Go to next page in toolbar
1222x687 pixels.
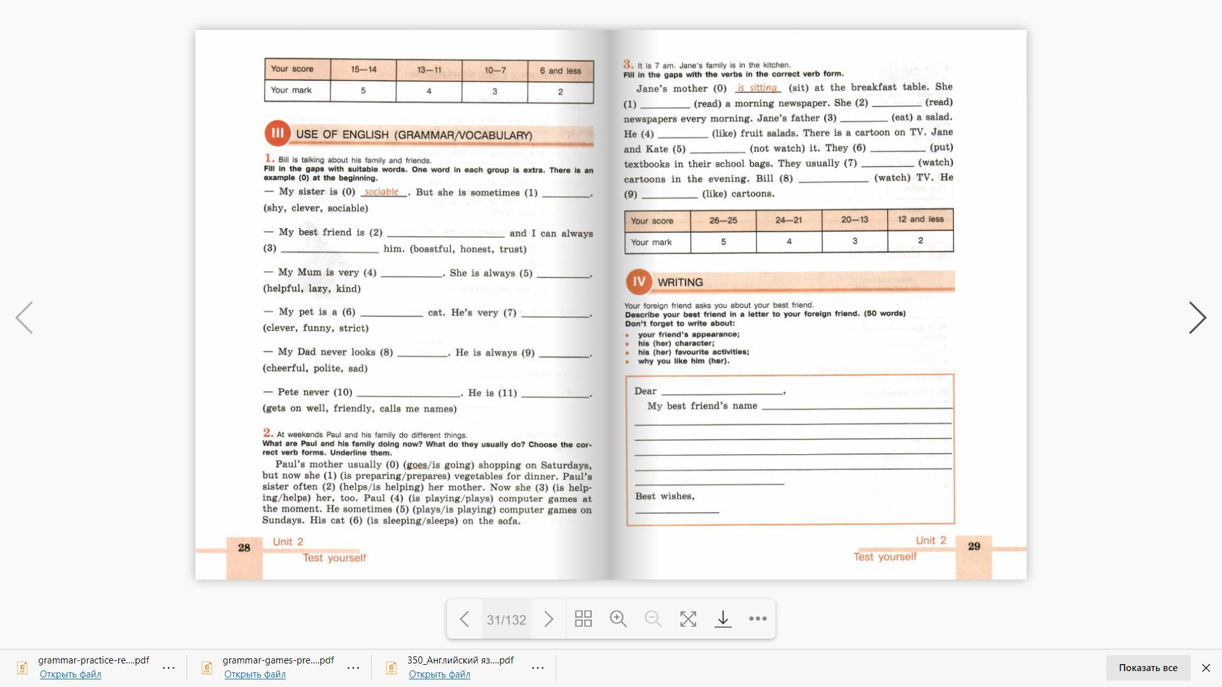[549, 619]
